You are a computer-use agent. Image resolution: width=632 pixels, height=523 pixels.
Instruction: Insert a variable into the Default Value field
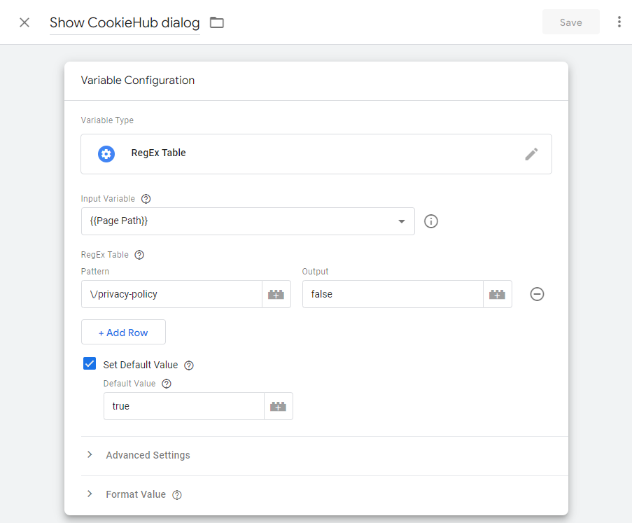pyautogui.click(x=278, y=406)
